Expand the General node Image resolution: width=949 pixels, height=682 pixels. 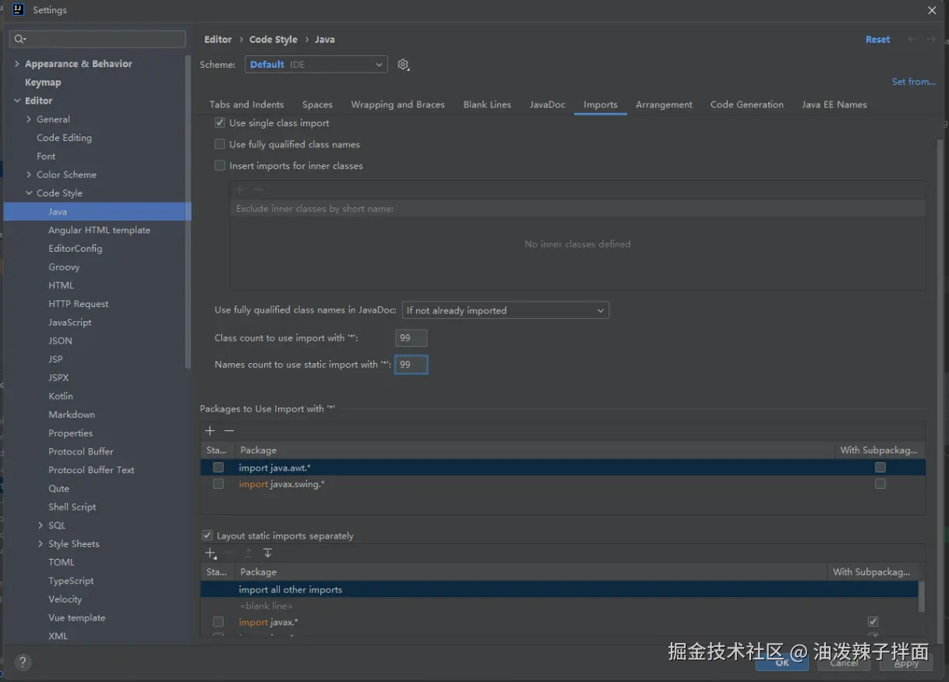[x=29, y=119]
